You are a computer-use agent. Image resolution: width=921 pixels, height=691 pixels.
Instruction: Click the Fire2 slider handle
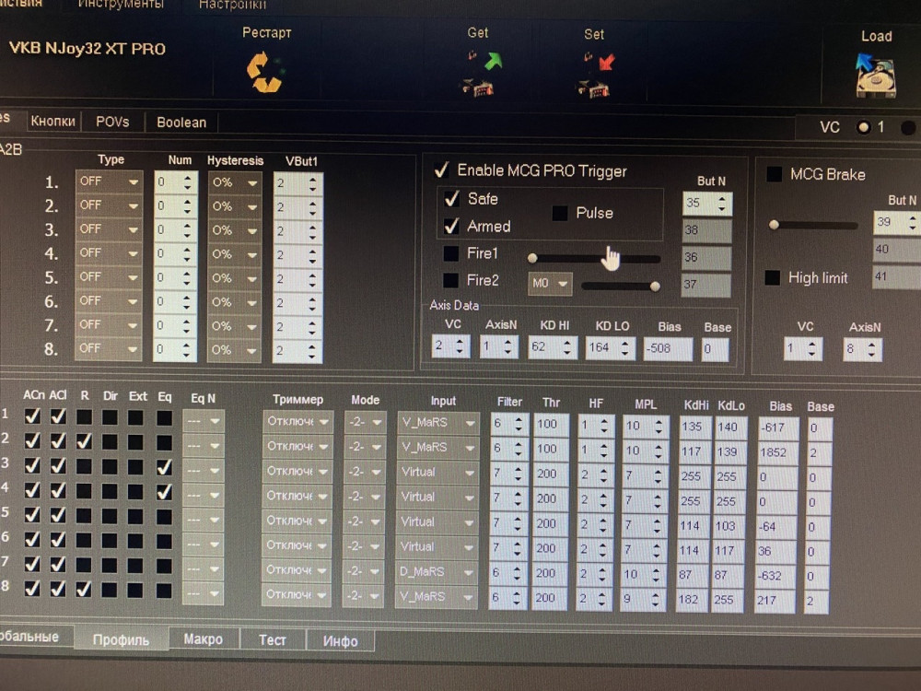click(654, 287)
